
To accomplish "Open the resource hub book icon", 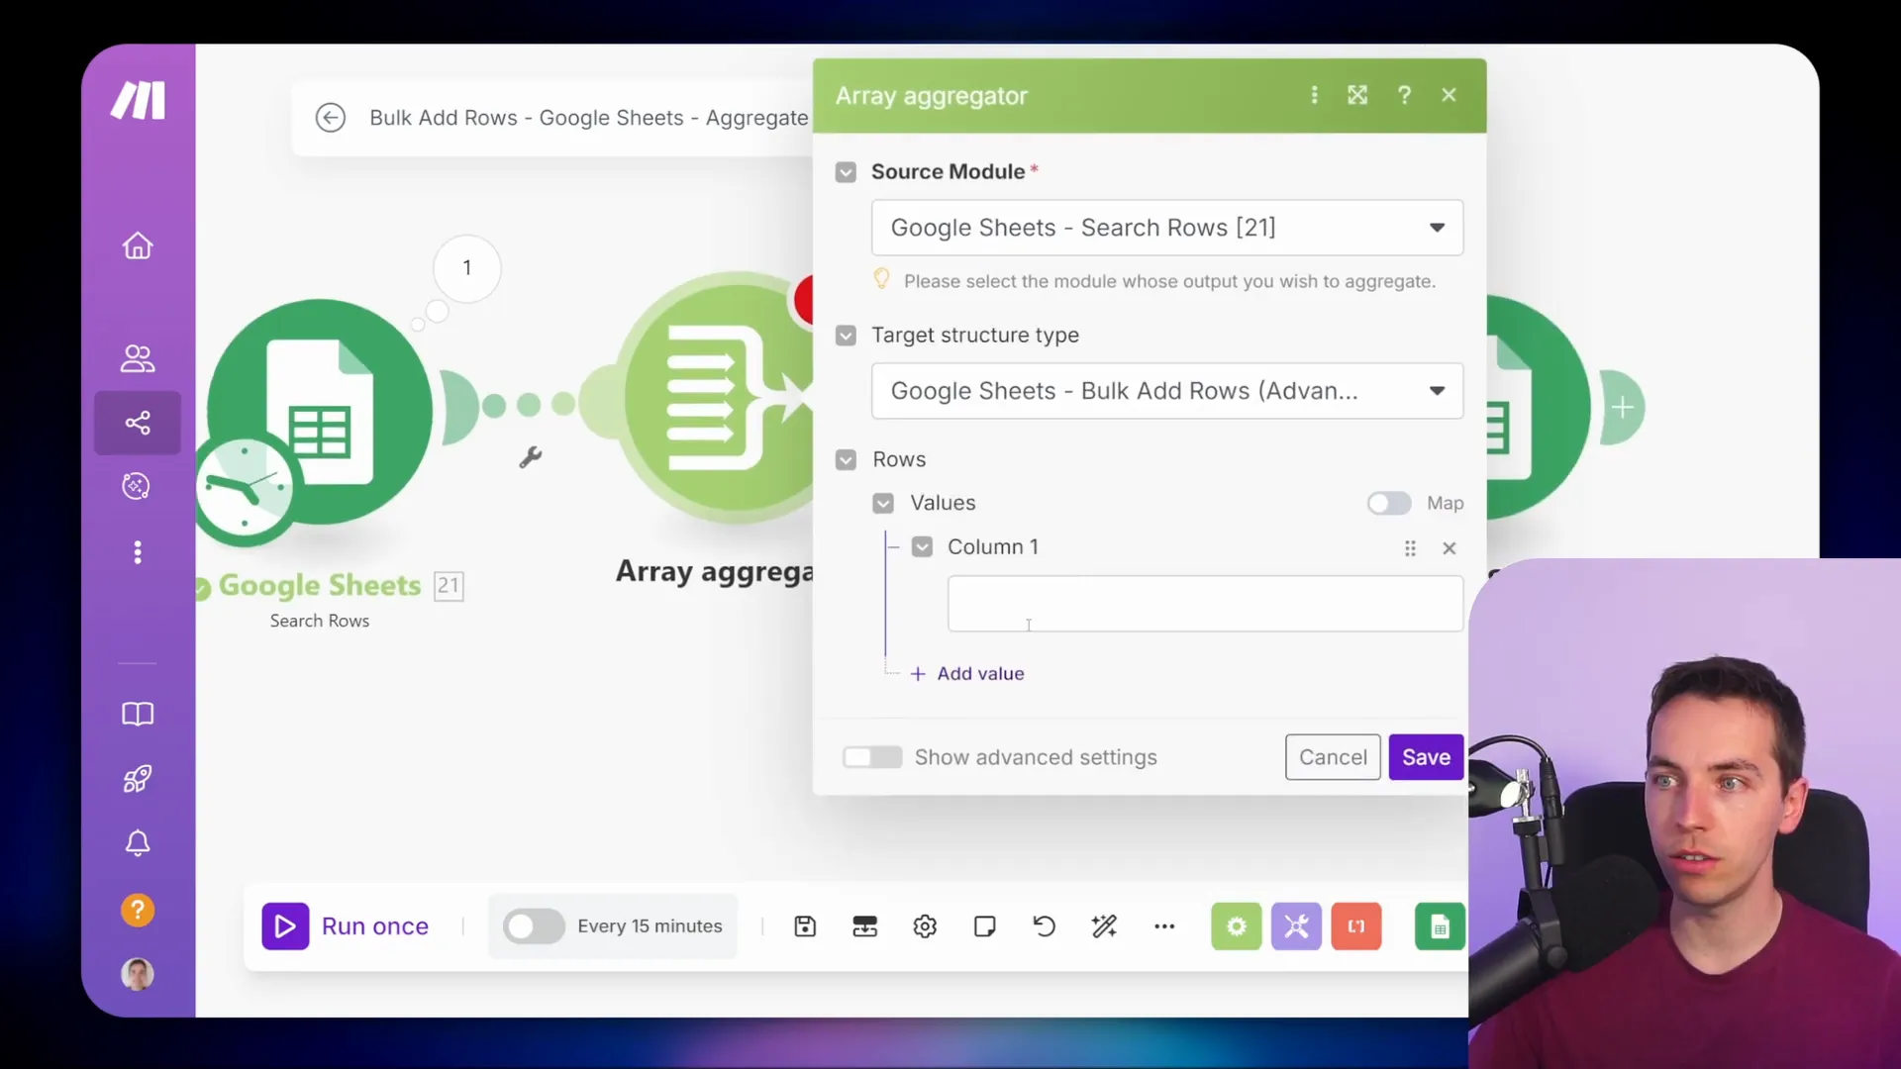I will coord(138,714).
